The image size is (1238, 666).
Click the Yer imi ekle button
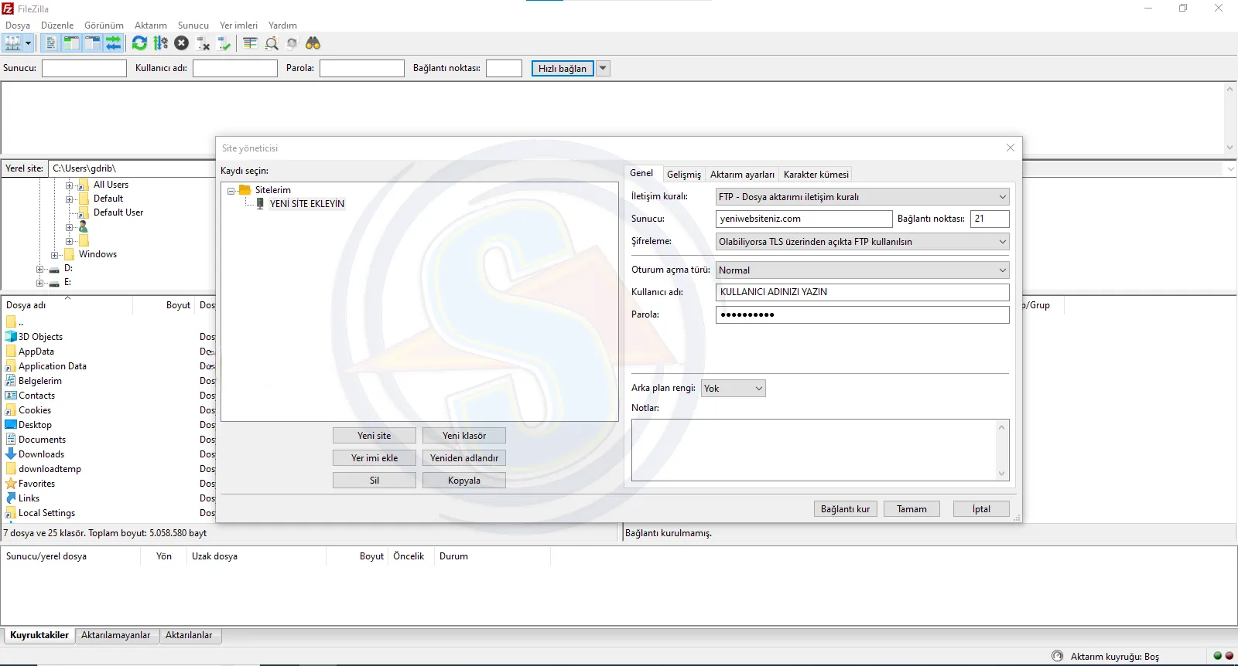[x=374, y=458]
